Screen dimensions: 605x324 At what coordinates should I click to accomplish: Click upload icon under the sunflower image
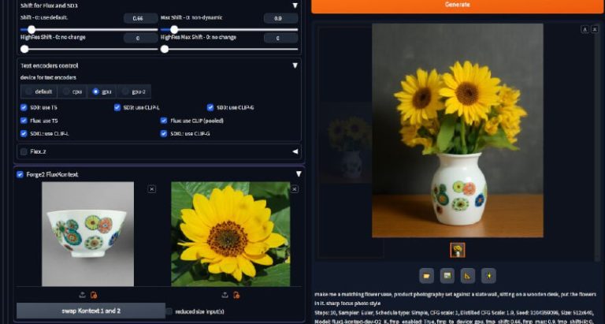pyautogui.click(x=225, y=295)
